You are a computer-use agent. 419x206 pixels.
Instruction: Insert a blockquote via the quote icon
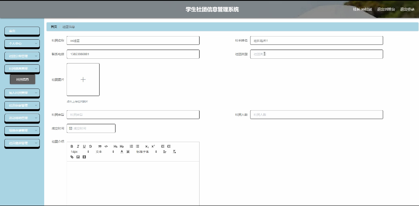(100, 146)
